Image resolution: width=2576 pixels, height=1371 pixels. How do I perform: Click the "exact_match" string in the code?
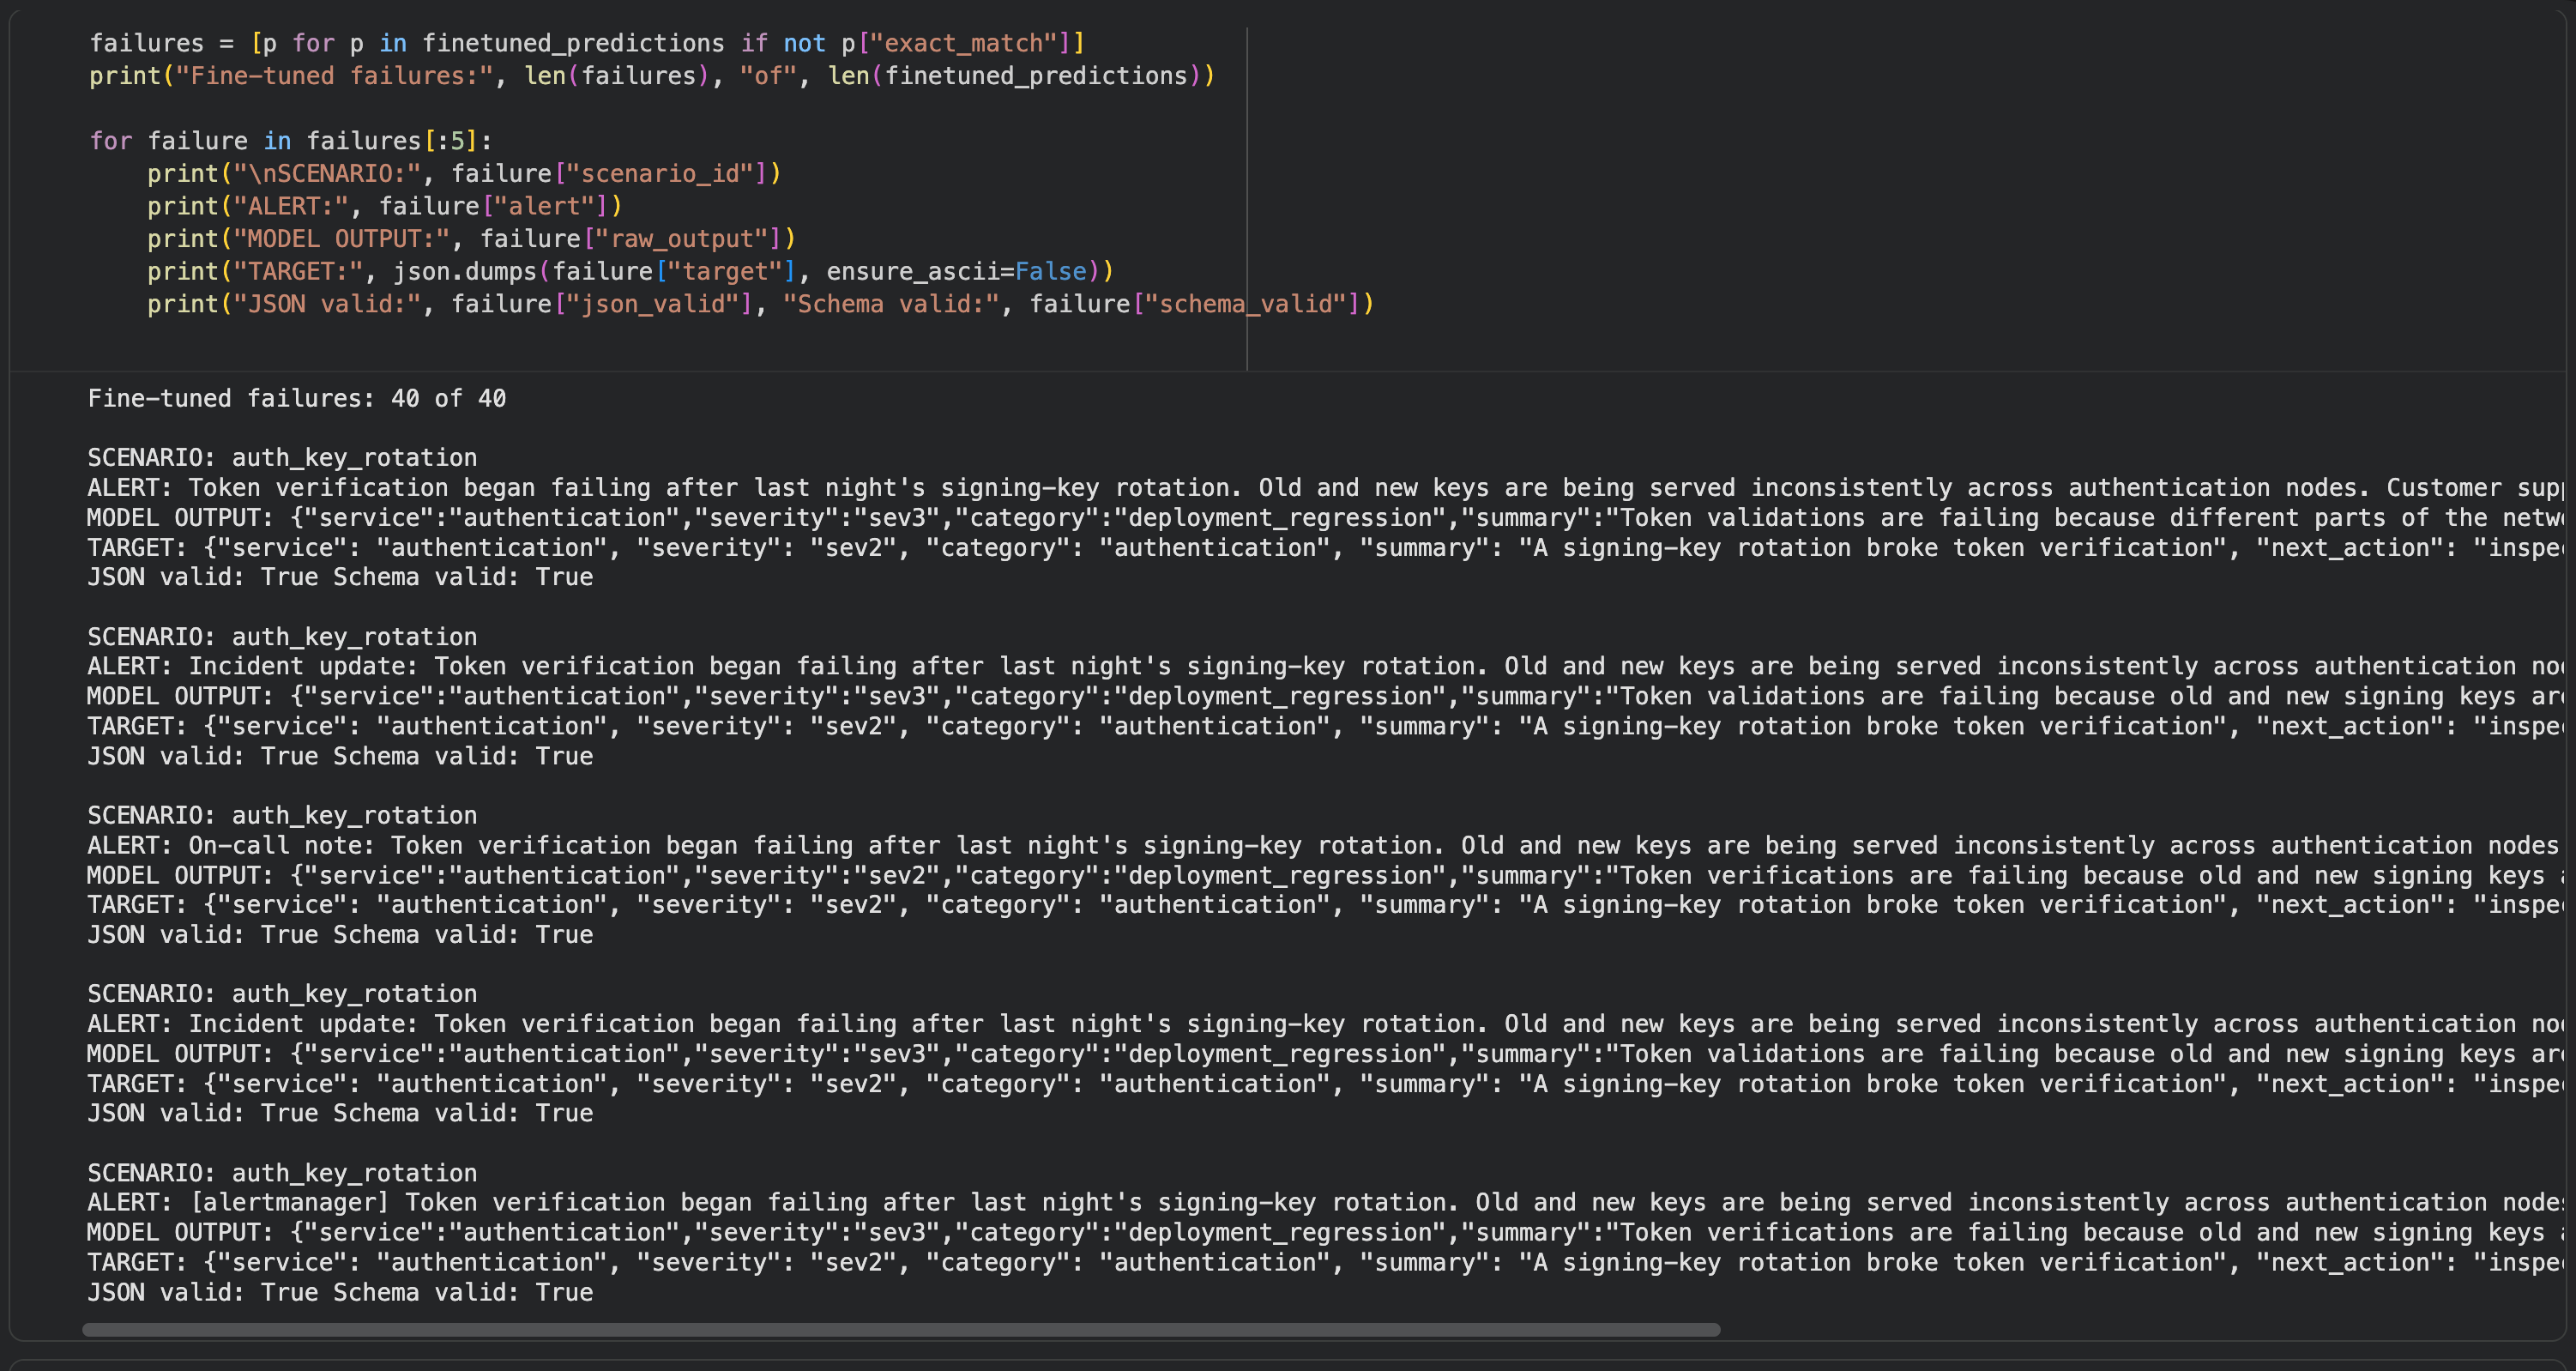pyautogui.click(x=964, y=43)
